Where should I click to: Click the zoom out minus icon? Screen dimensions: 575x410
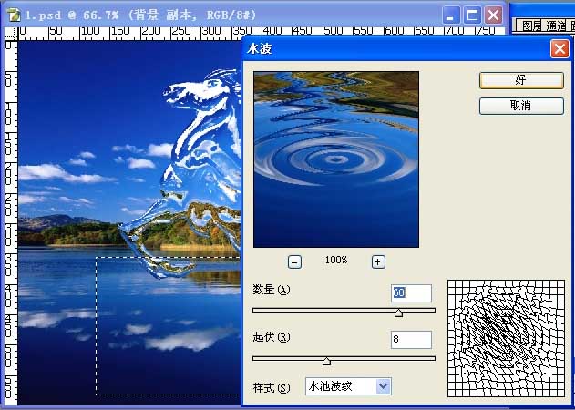tap(294, 261)
